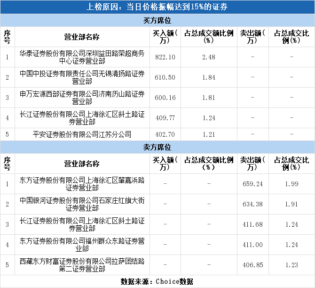The image size is (315, 288).
Task: Select buy amount 409.77
Action: click(165, 118)
